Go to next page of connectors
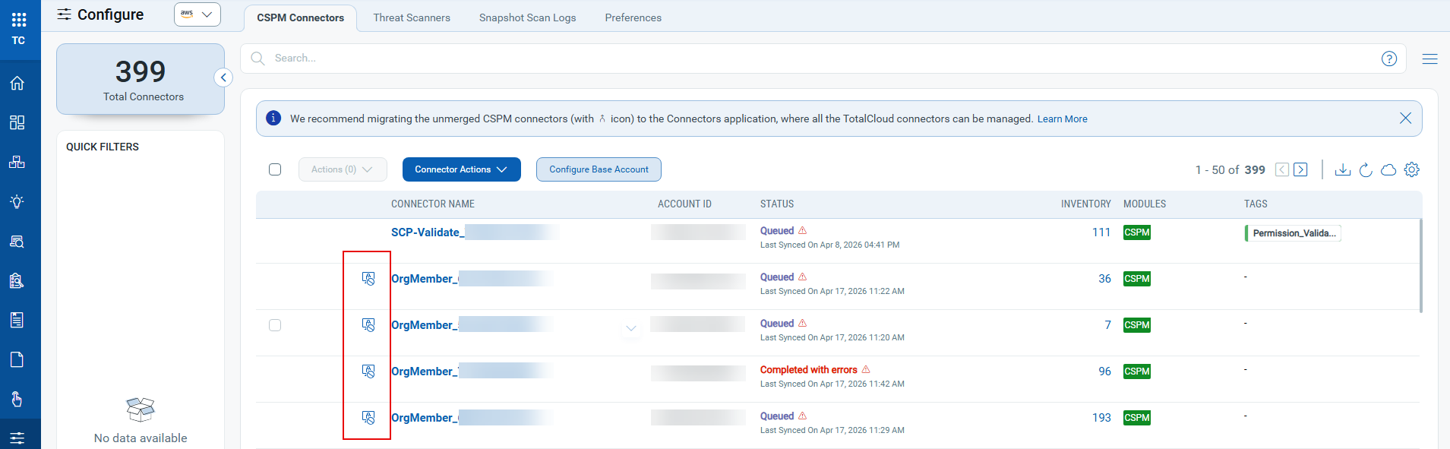 tap(1300, 169)
